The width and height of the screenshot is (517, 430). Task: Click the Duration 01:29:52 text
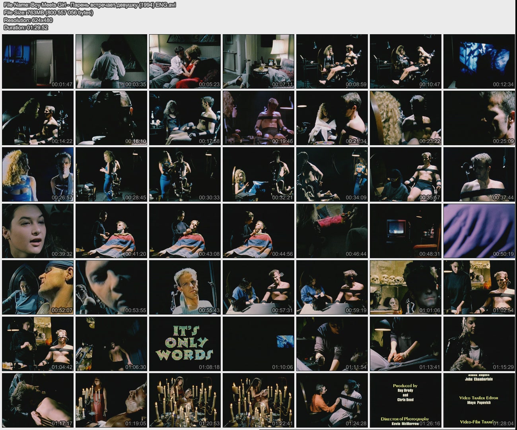coord(26,27)
